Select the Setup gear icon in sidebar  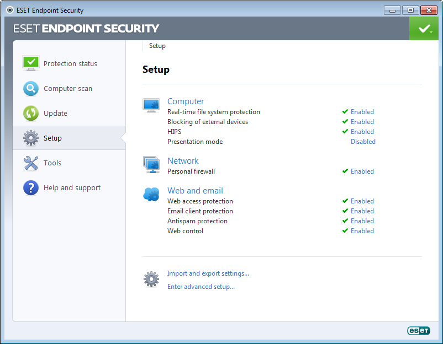(31, 138)
